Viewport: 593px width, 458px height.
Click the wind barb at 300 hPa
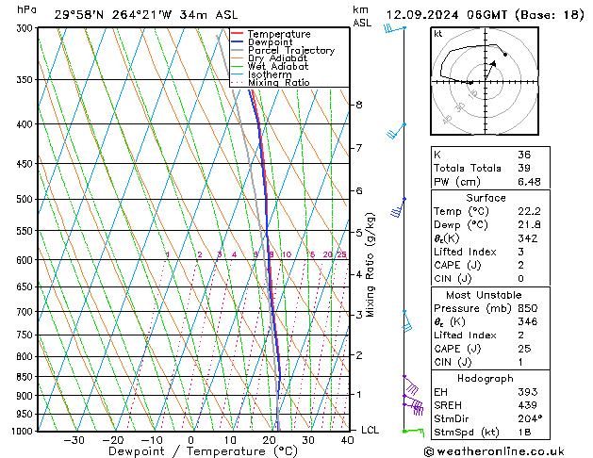tap(395, 28)
